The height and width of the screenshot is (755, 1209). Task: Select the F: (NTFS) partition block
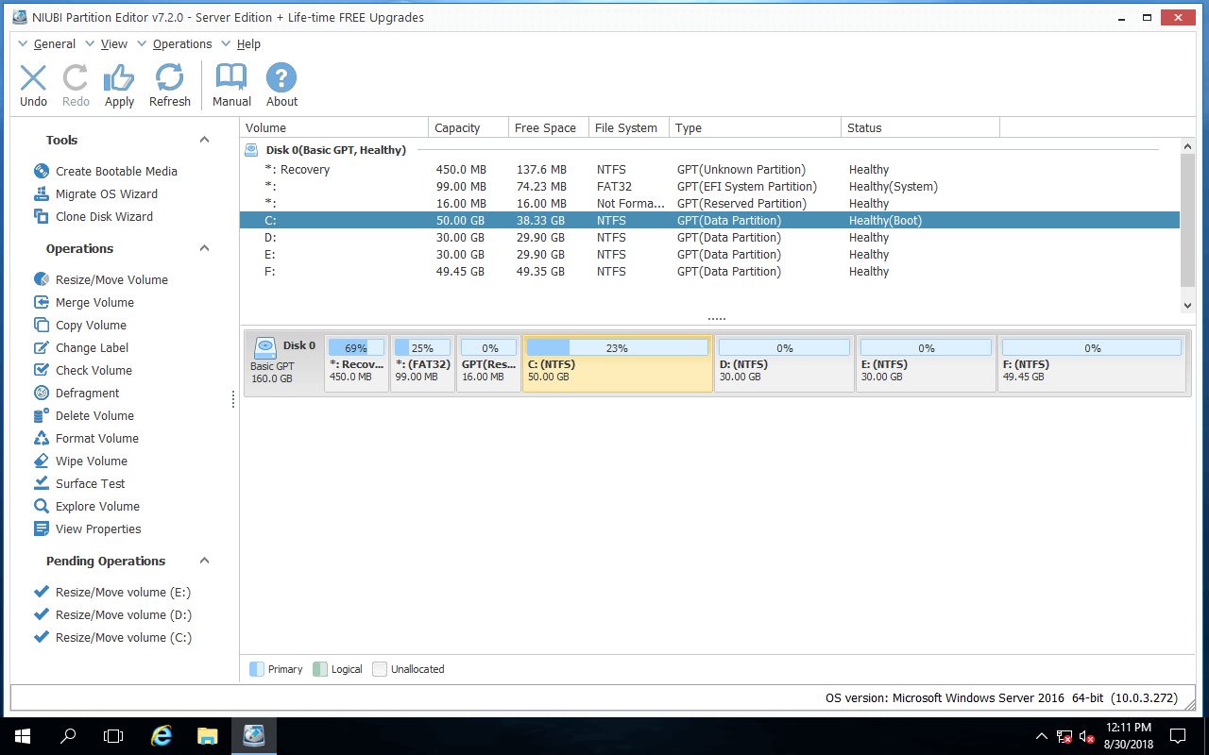(x=1092, y=363)
